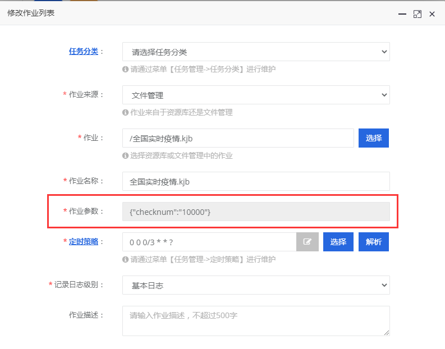Expand the 作业来源 dropdown showing 文件管理

[x=256, y=95]
